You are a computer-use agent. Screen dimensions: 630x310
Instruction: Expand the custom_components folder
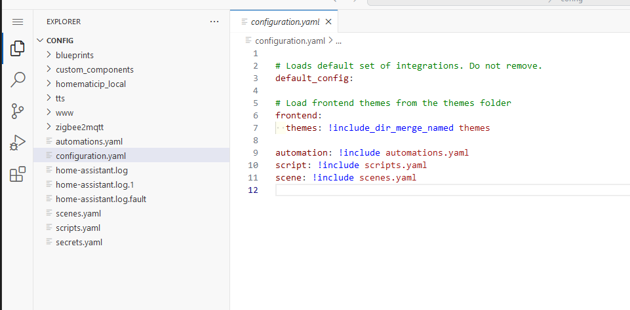click(x=94, y=69)
